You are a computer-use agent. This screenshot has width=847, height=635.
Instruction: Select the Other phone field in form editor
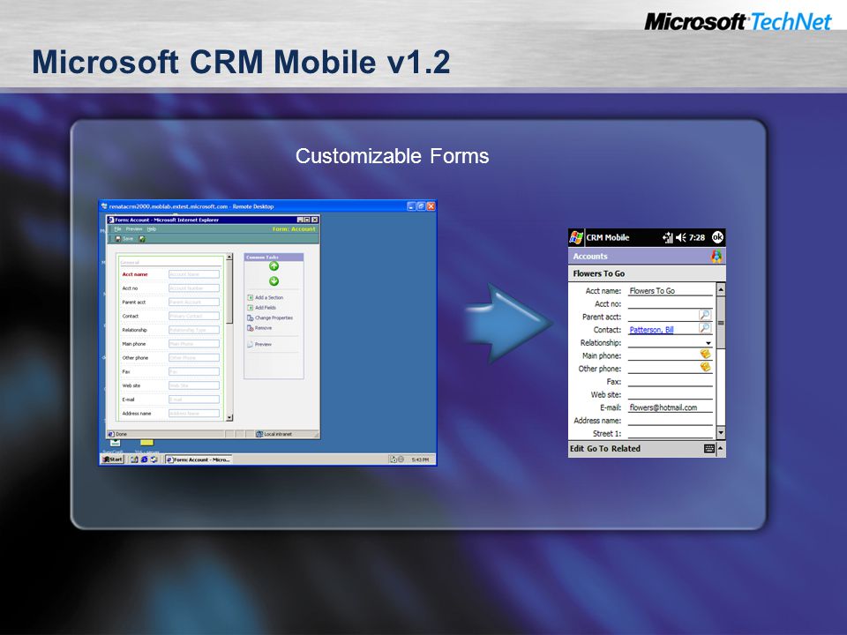coord(194,358)
